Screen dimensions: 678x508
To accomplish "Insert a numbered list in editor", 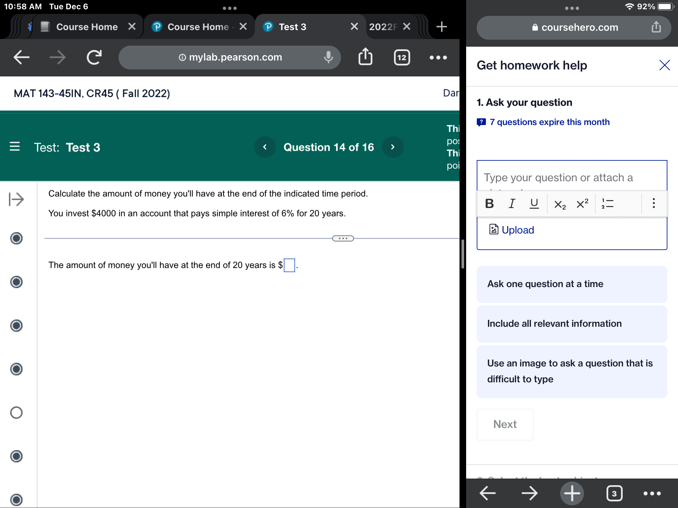I will (x=607, y=203).
